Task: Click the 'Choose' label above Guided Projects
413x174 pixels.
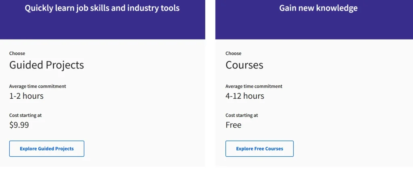Action: (x=17, y=53)
